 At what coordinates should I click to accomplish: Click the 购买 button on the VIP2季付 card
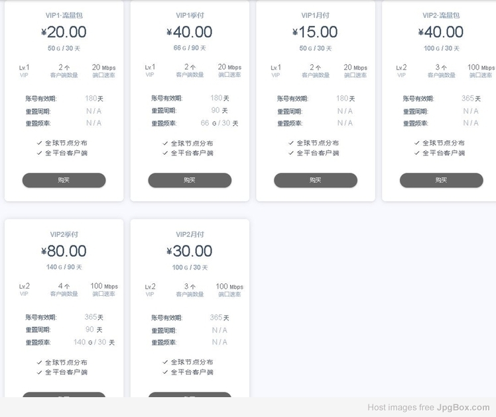click(x=64, y=394)
